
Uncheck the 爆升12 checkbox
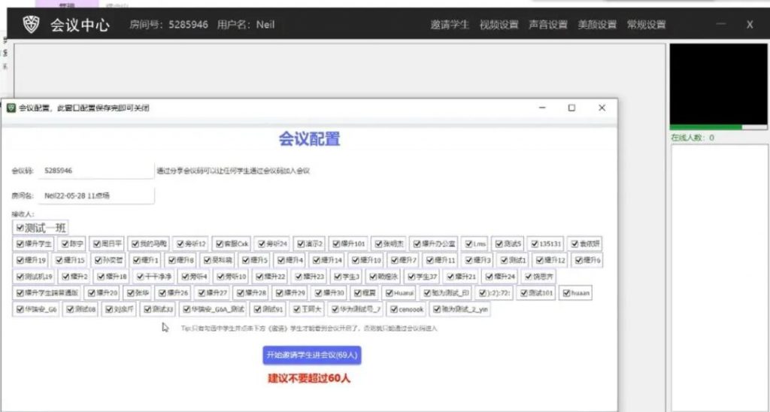[540, 260]
